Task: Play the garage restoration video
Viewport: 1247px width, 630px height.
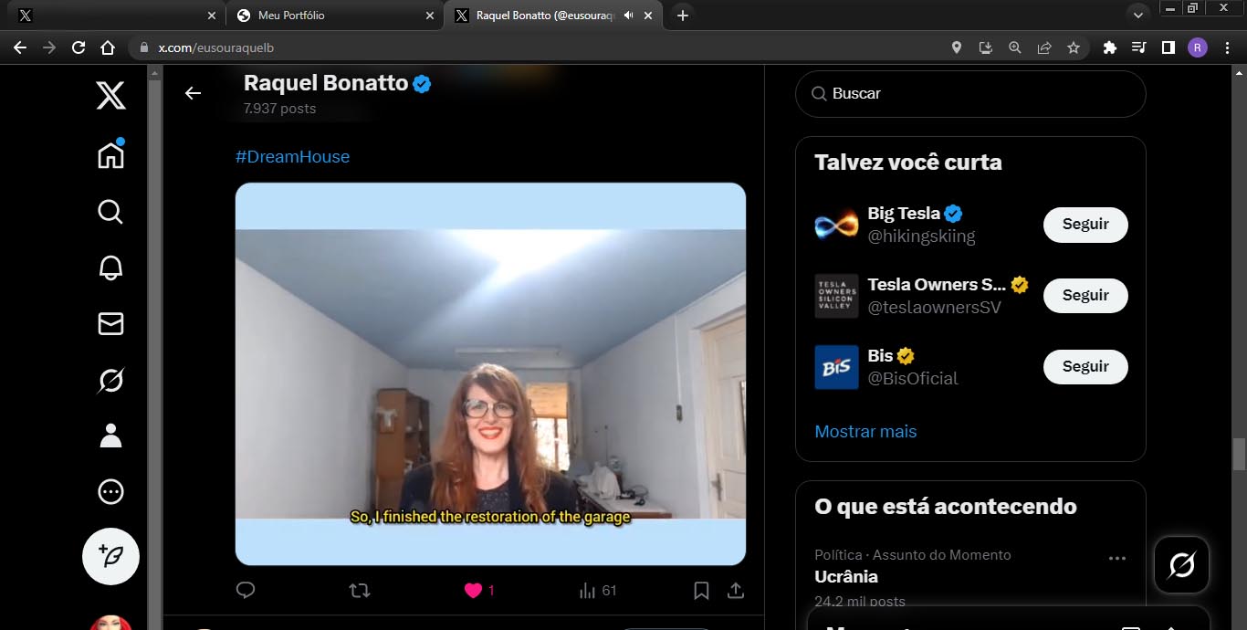Action: (x=490, y=373)
